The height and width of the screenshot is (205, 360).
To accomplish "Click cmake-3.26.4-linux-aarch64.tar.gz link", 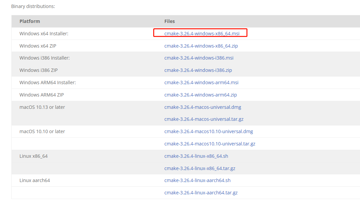I will tap(201, 193).
